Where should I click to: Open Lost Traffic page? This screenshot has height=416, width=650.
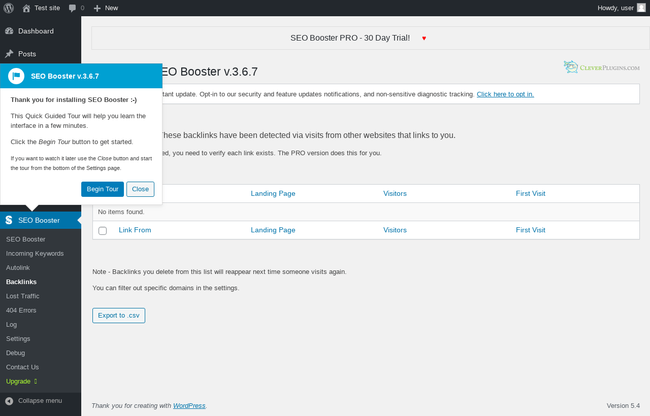tap(23, 296)
